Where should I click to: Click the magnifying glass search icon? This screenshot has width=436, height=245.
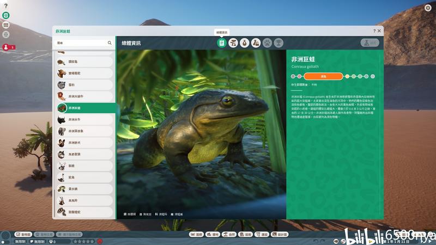click(x=110, y=43)
